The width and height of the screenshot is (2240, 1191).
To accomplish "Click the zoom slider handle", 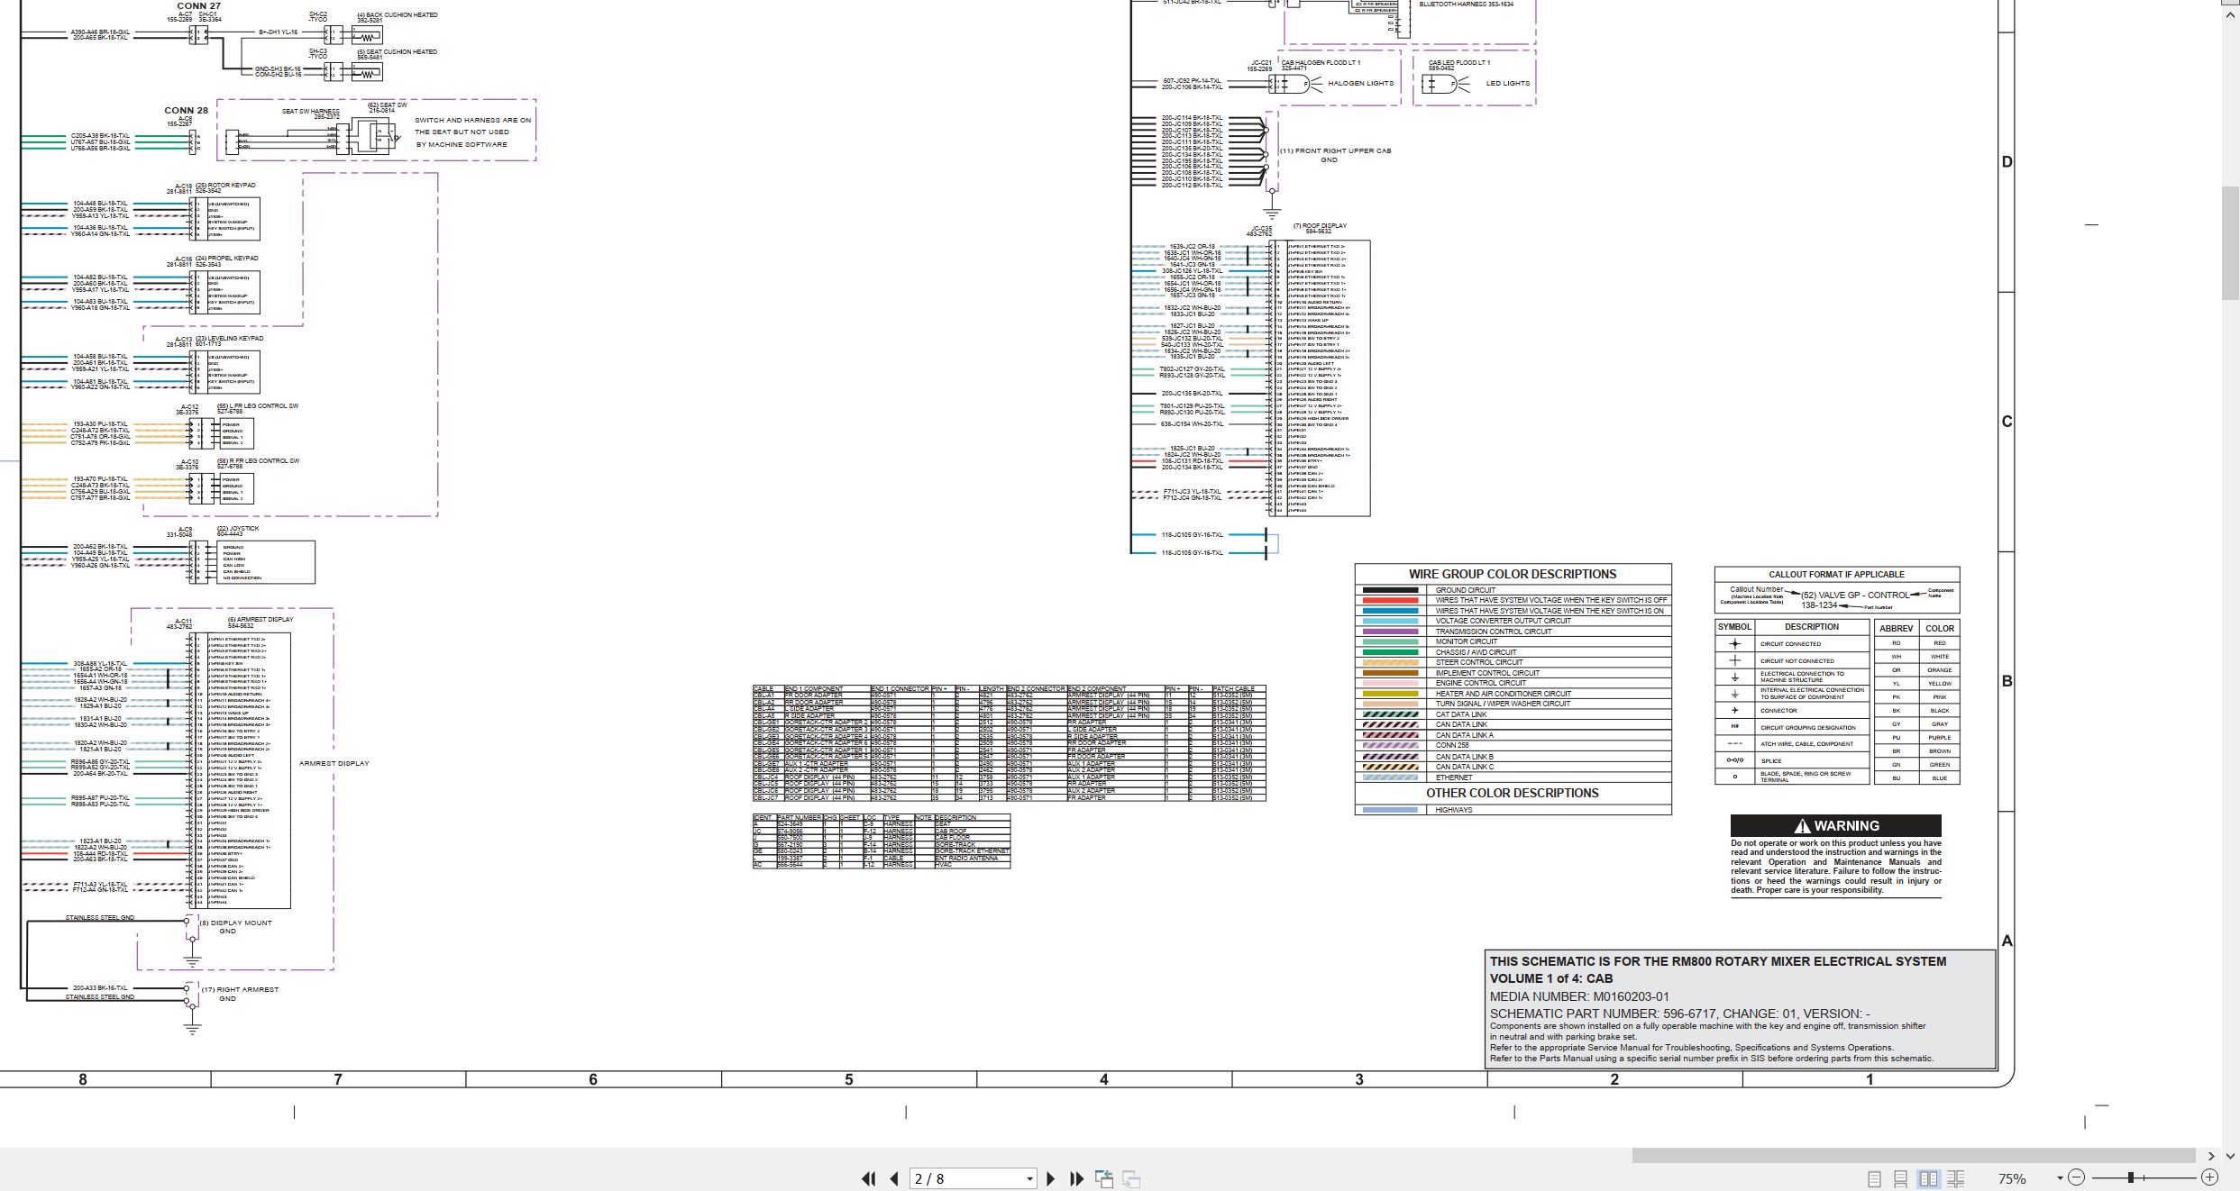I will click(2131, 1177).
